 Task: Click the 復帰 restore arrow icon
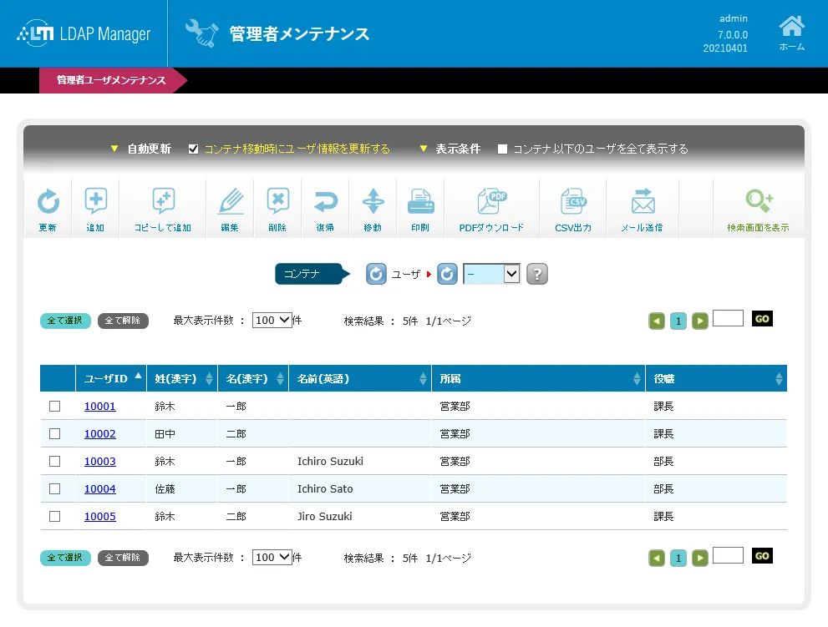pos(325,201)
